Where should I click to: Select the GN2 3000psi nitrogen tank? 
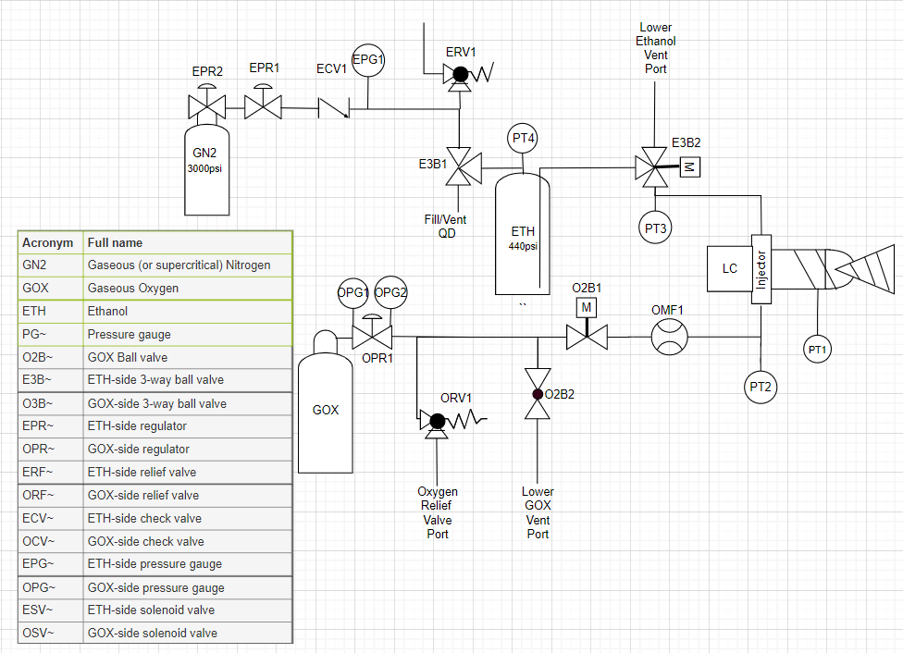pos(204,165)
